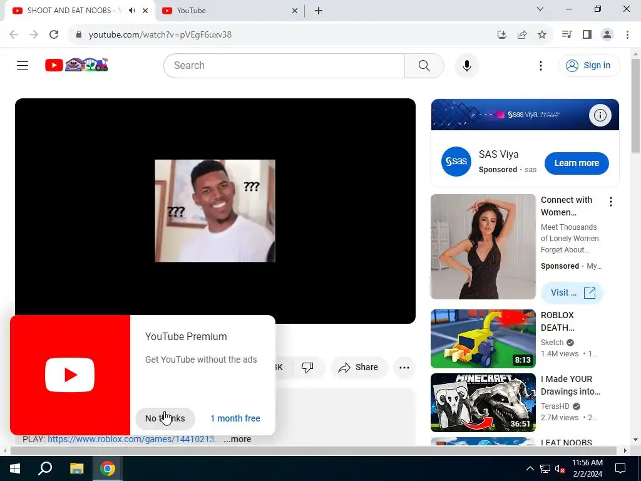641x481 pixels.
Task: Open the roblox.com games link in description
Action: [x=133, y=439]
